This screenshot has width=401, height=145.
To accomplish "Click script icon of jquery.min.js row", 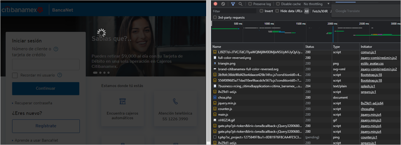I will click(x=215, y=103).
